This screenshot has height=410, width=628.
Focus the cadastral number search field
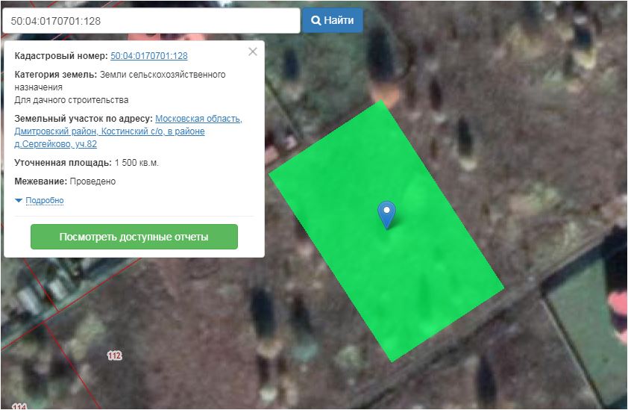(151, 21)
